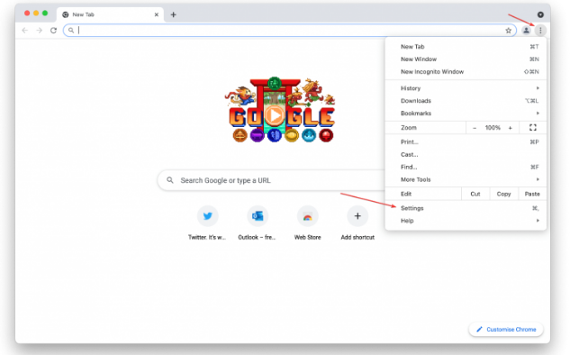Click the three-dot Chrome menu icon

(x=540, y=31)
